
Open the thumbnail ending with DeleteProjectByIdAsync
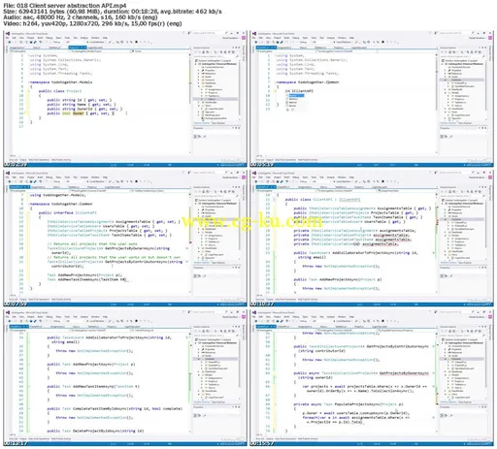[125, 378]
